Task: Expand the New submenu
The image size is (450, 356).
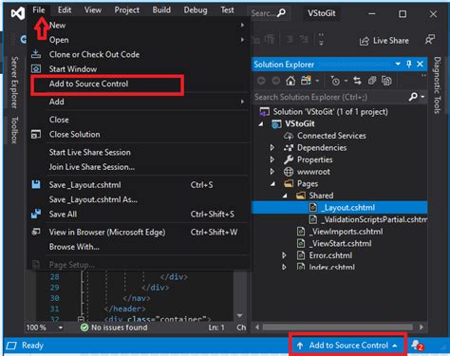Action: point(139,25)
